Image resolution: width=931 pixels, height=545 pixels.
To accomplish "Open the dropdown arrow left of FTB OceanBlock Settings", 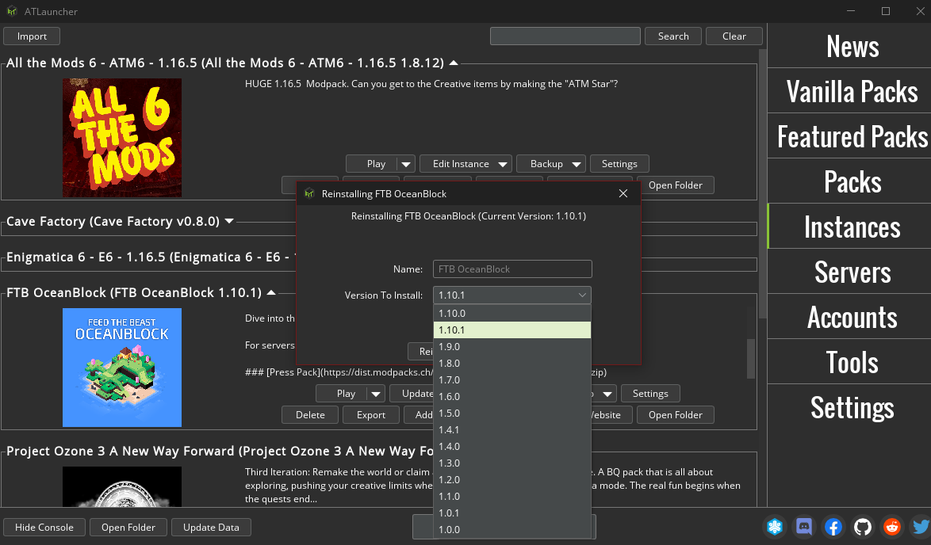I will click(x=607, y=393).
